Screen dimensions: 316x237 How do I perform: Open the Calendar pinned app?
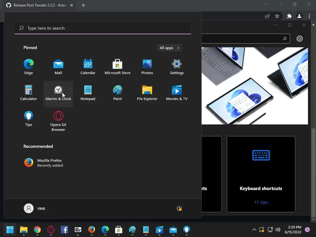(x=88, y=67)
